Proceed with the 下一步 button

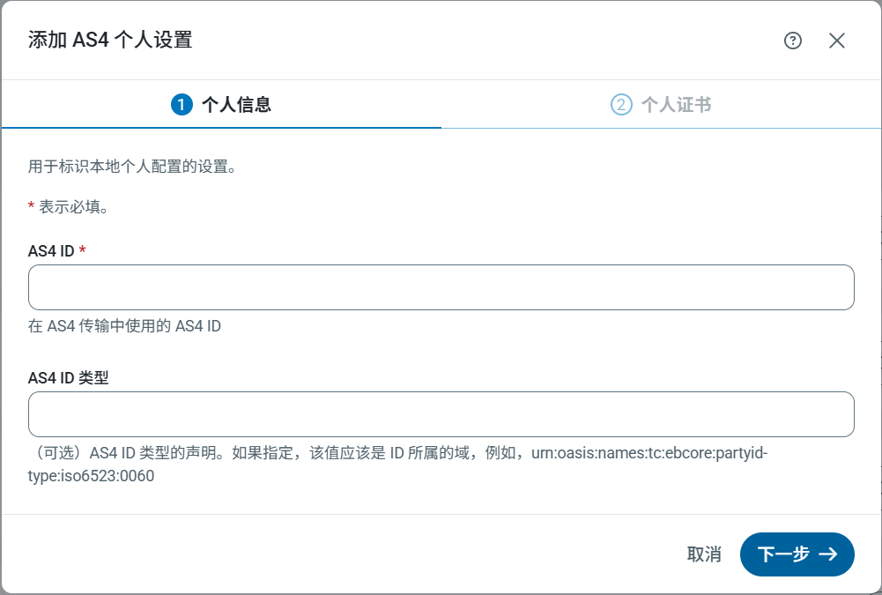coord(797,554)
